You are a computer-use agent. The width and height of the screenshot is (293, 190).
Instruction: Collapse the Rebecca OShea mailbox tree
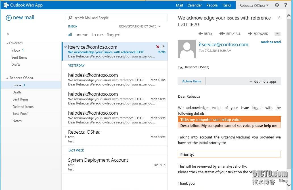click(7, 78)
